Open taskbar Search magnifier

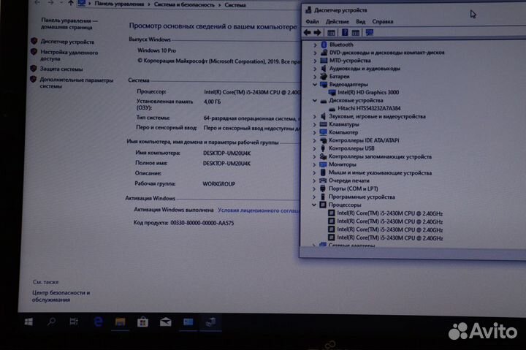tap(51, 322)
